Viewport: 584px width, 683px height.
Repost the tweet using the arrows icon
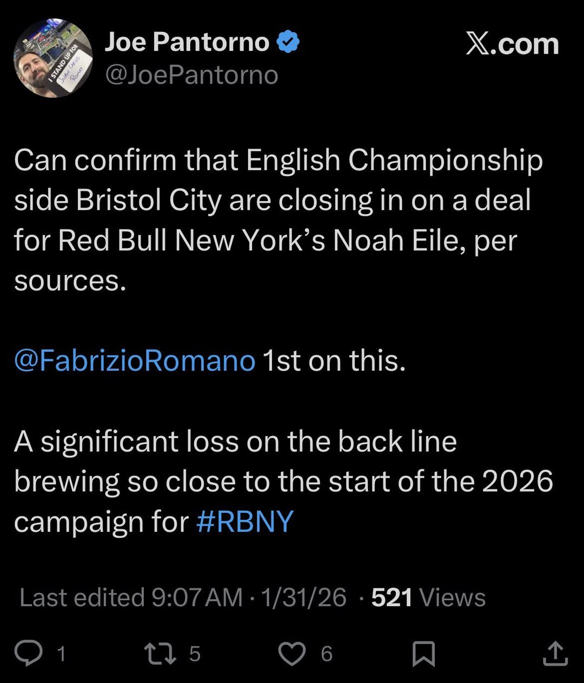pyautogui.click(x=161, y=653)
